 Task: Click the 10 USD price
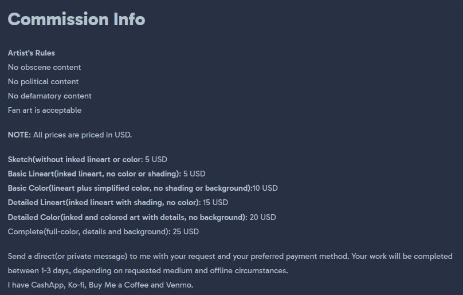265,188
